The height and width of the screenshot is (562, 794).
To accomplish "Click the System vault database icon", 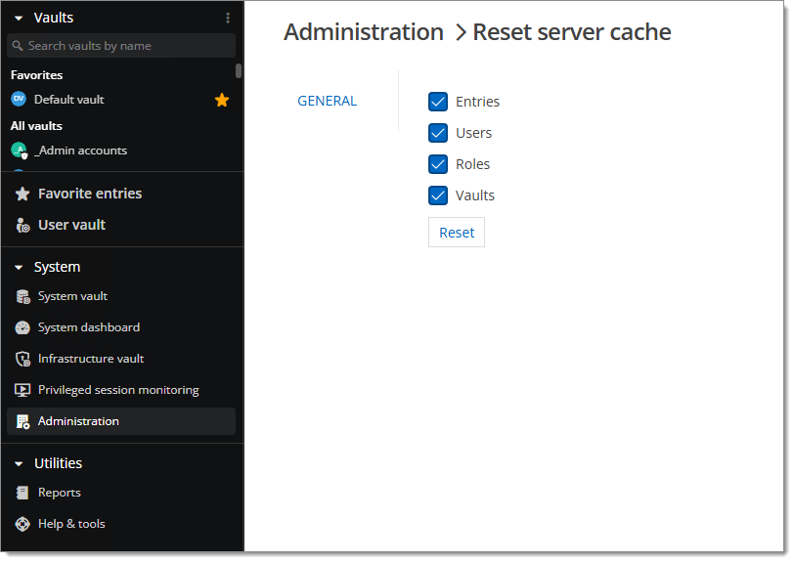I will (22, 296).
